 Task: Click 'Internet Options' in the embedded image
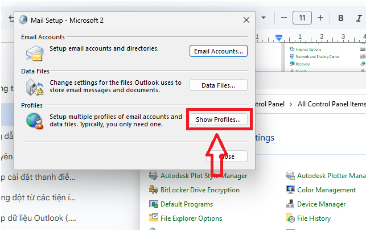[x=308, y=49]
